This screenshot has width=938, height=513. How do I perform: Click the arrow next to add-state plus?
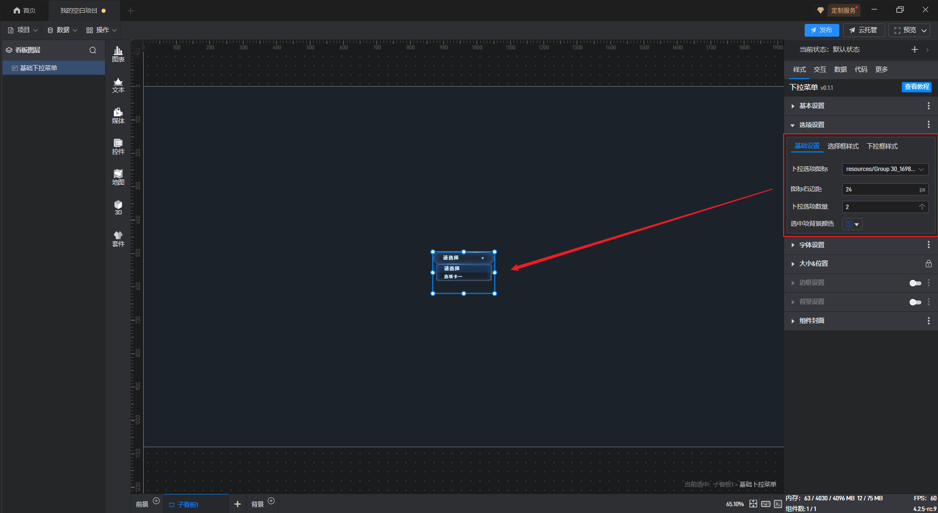point(927,50)
